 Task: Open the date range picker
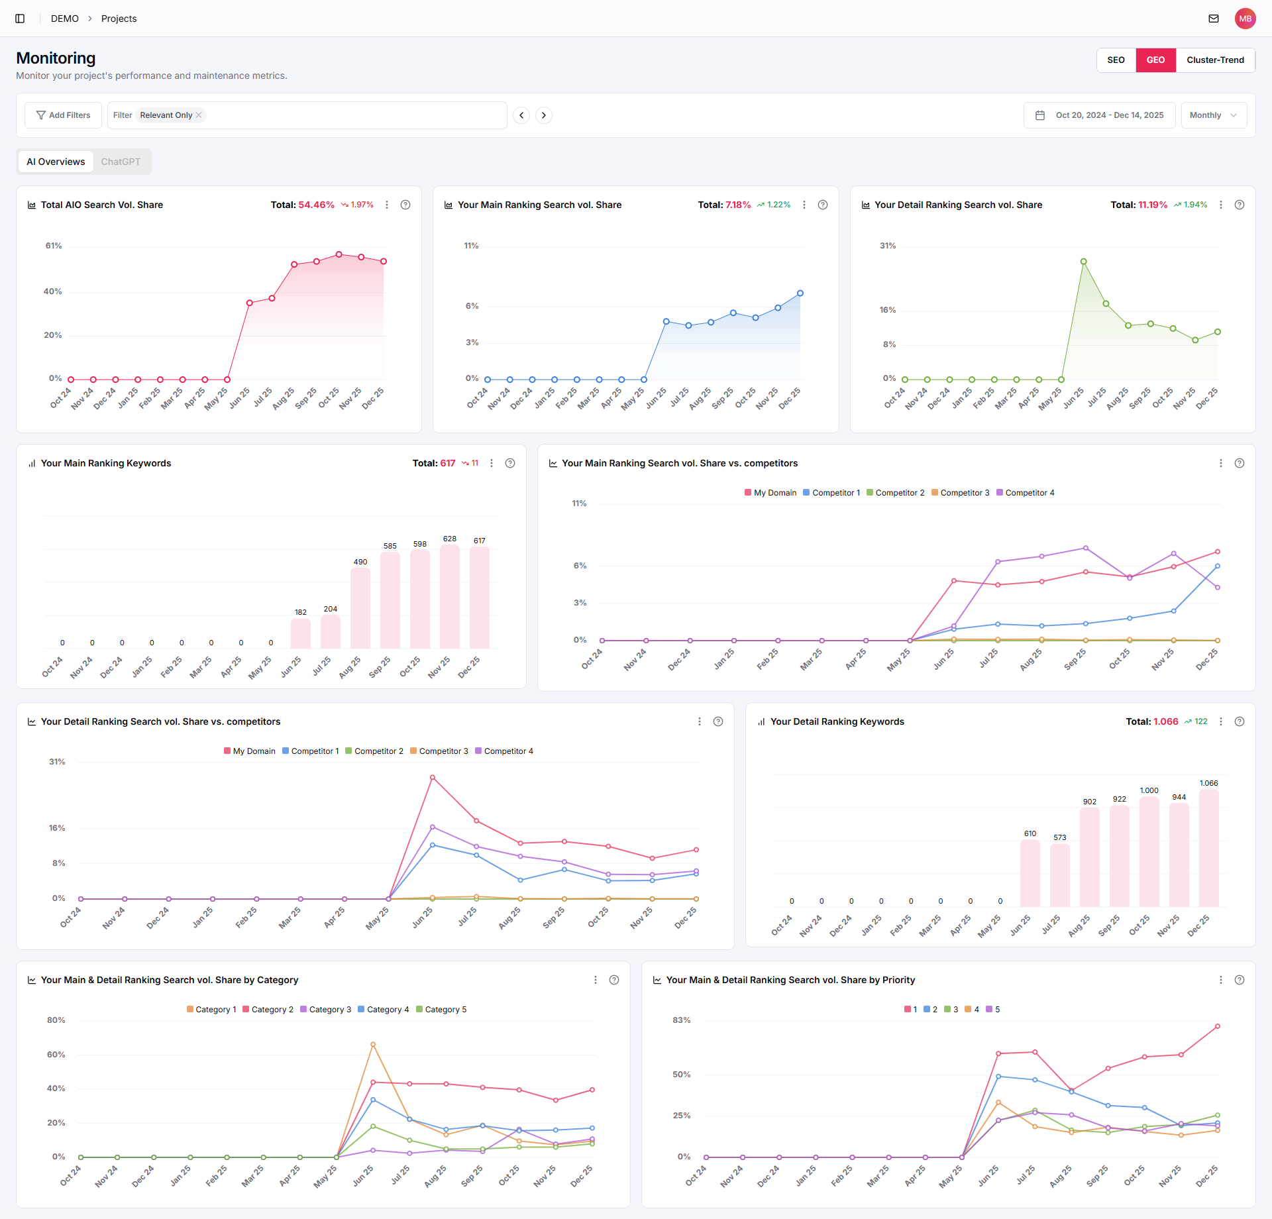(x=1099, y=115)
